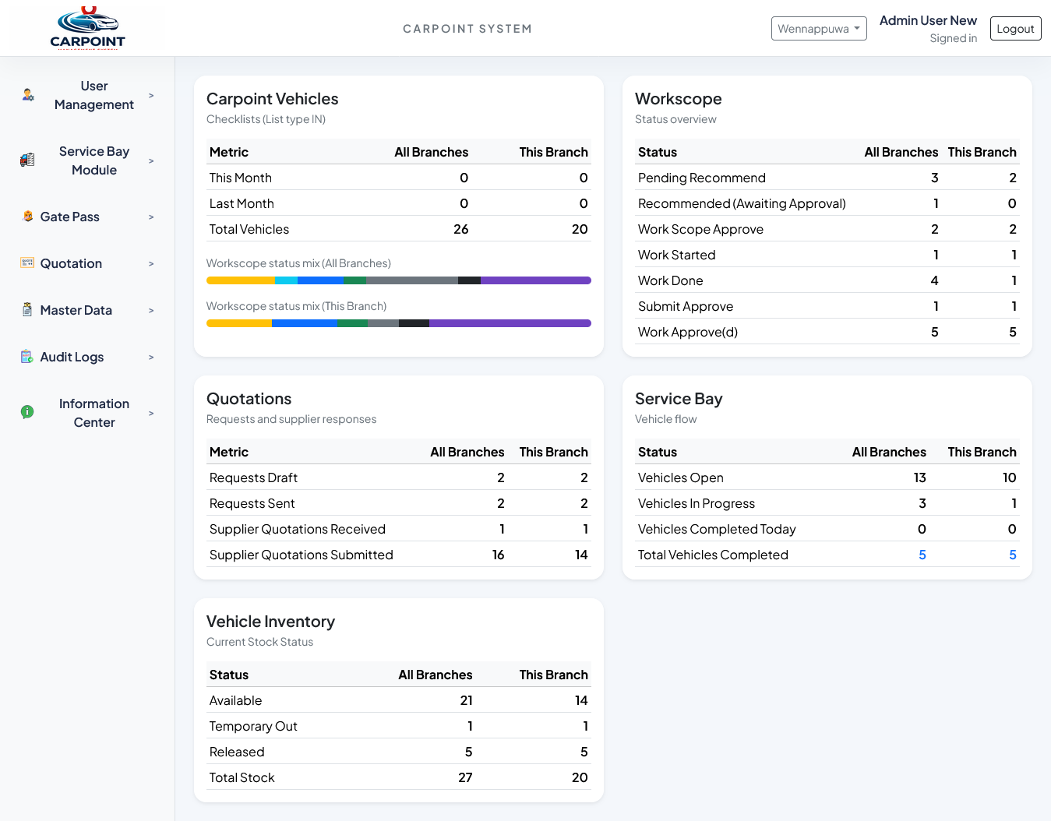Click the Logout button
1051x821 pixels.
click(1015, 29)
